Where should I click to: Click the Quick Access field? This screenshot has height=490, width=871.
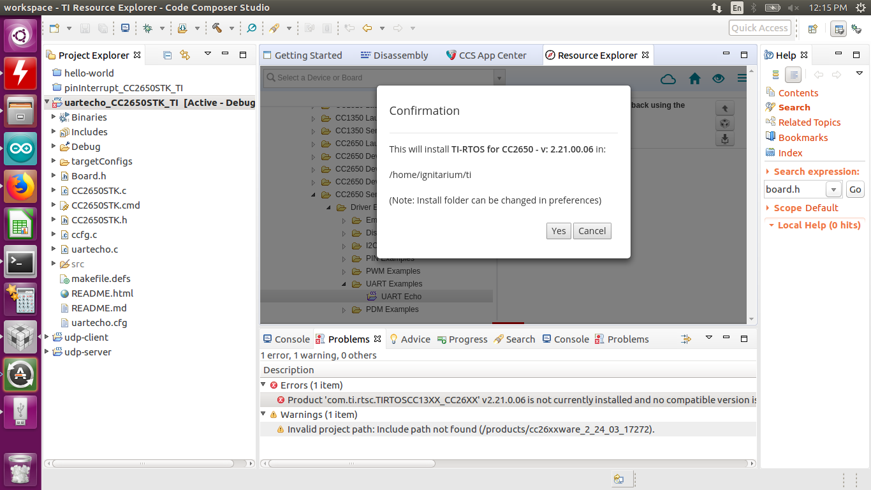759,28
